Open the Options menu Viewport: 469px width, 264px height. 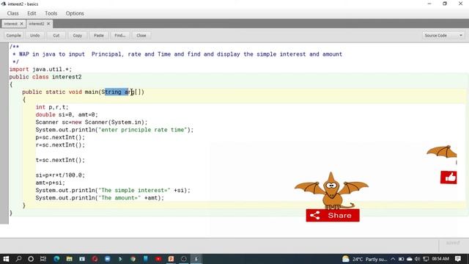(x=75, y=13)
